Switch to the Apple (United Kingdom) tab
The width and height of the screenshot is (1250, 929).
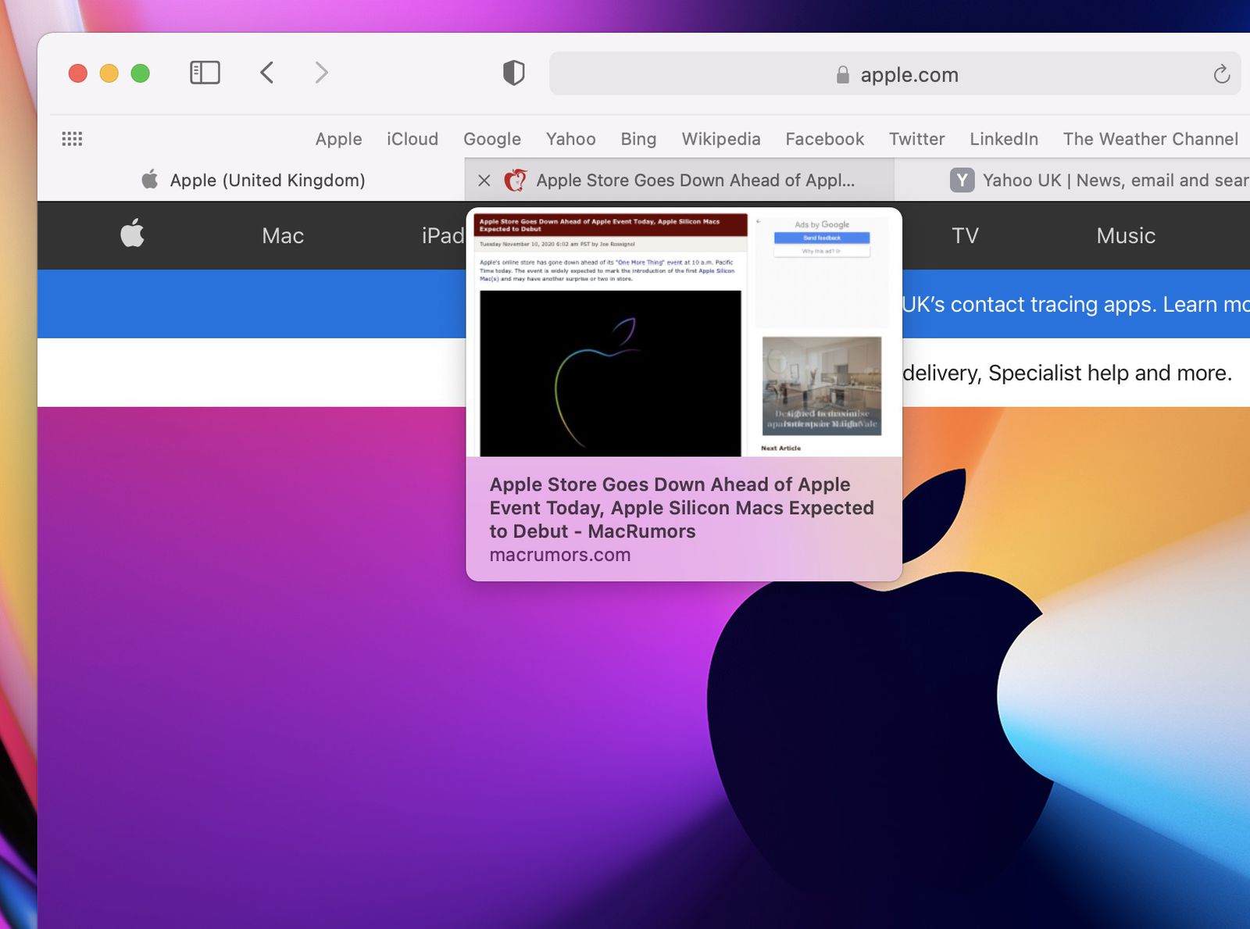[266, 180]
